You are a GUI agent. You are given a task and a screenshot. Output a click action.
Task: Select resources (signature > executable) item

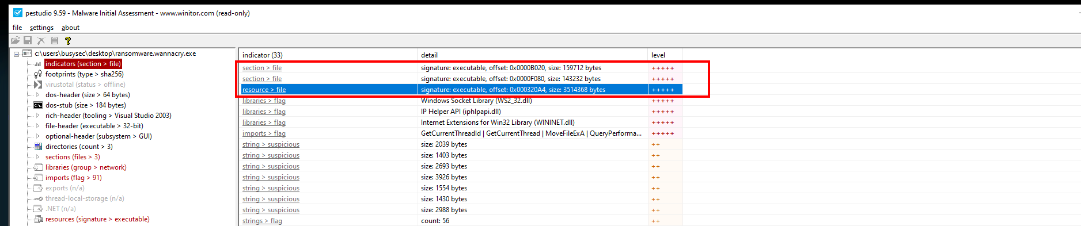[x=97, y=219]
